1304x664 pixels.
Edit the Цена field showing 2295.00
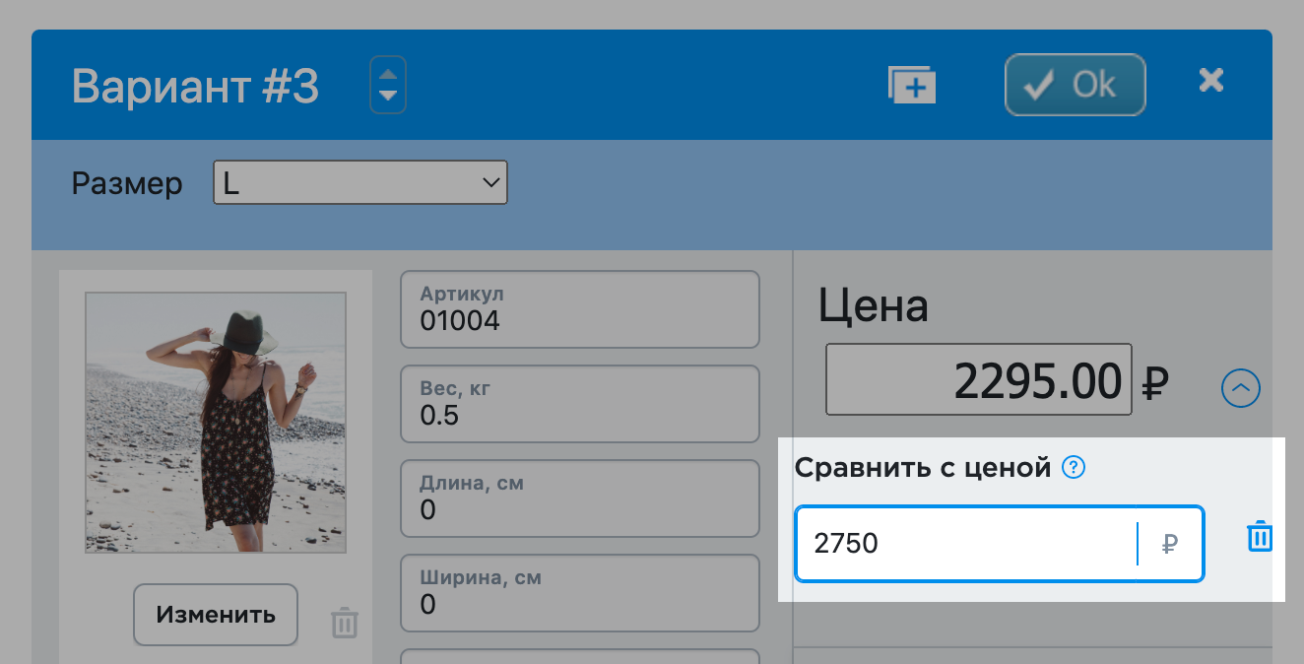(979, 379)
